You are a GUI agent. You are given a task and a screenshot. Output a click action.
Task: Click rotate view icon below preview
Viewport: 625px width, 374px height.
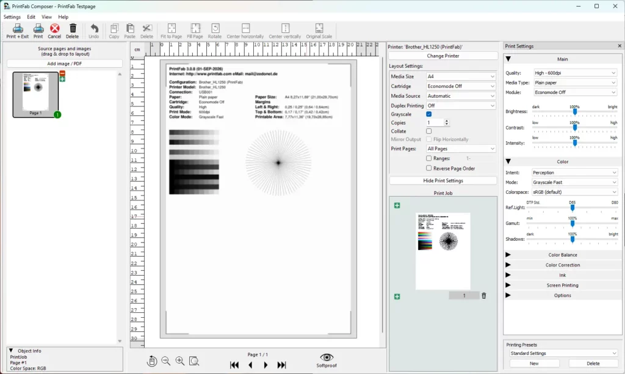(151, 361)
